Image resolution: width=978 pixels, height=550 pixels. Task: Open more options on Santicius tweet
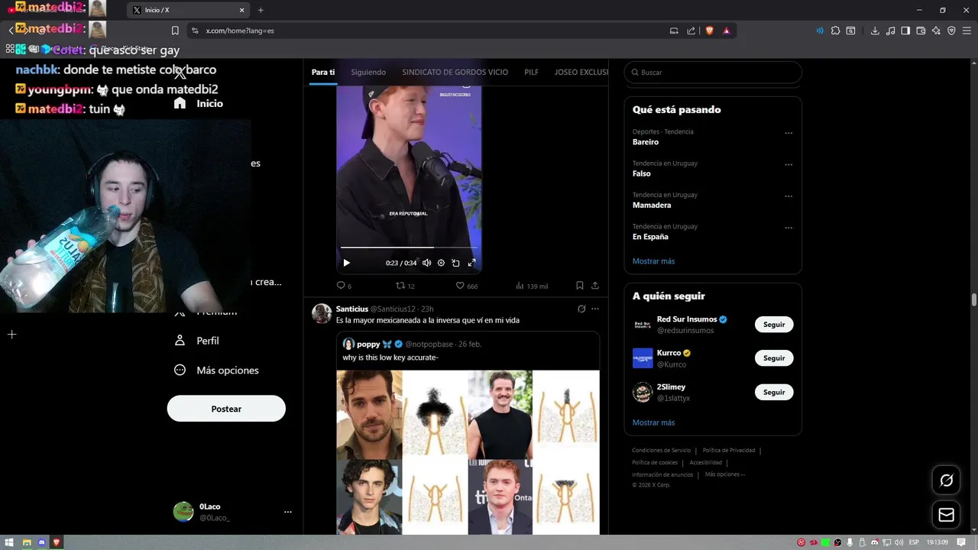coord(595,309)
